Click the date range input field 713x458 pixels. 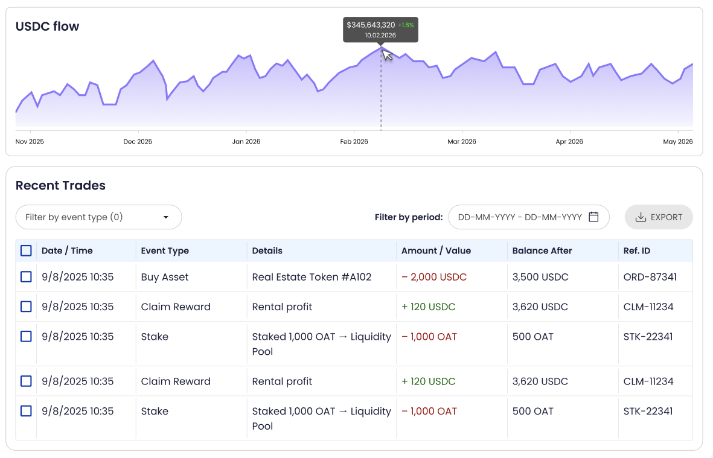[x=520, y=217]
